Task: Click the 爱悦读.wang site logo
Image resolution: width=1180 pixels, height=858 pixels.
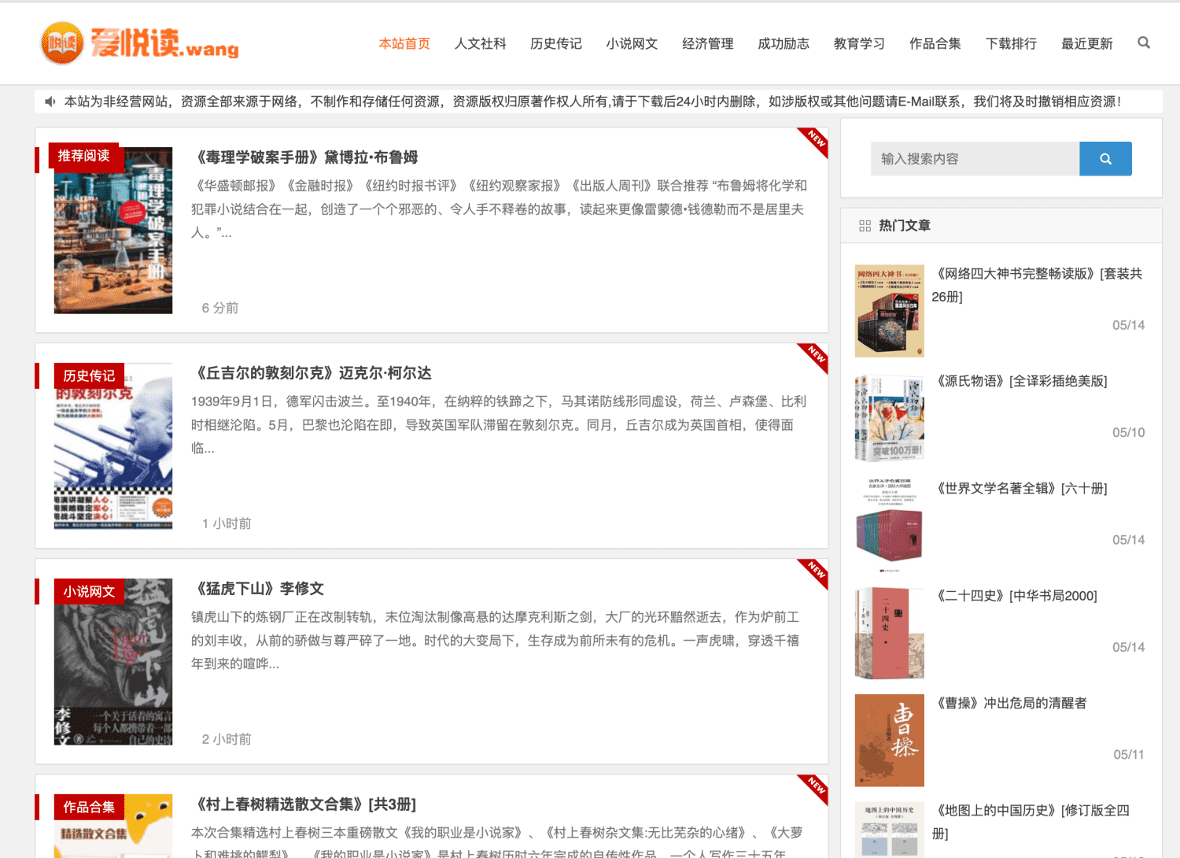Action: coord(140,43)
